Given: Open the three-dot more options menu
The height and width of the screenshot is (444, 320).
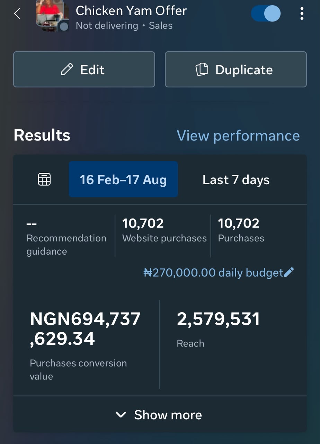Looking at the screenshot, I should pos(302,14).
